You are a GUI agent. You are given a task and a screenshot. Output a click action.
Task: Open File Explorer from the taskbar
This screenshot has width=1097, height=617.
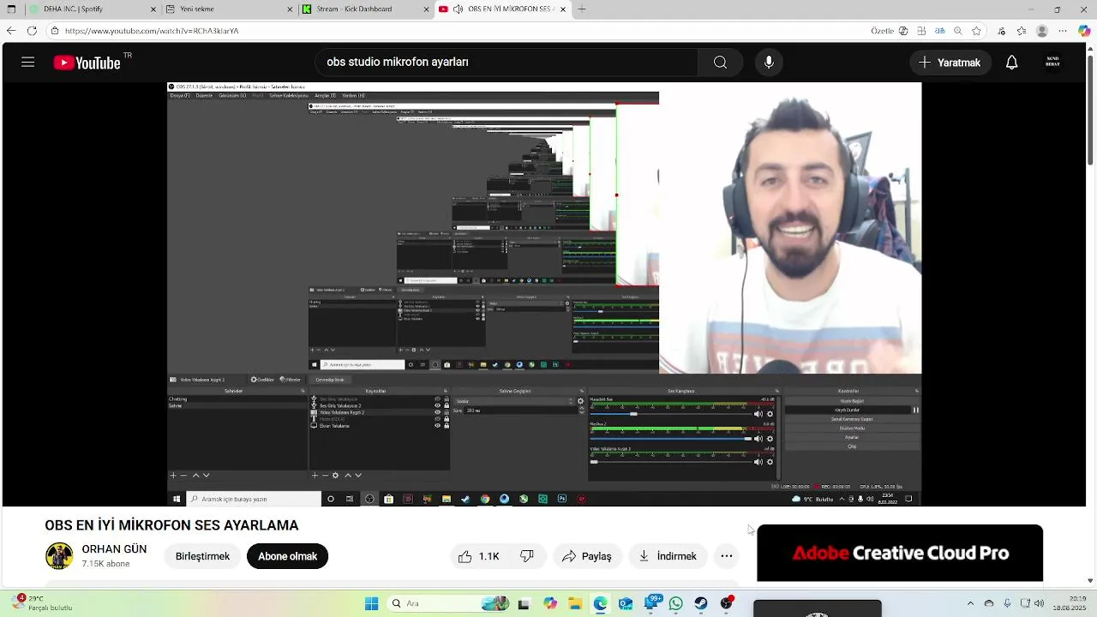coord(575,604)
